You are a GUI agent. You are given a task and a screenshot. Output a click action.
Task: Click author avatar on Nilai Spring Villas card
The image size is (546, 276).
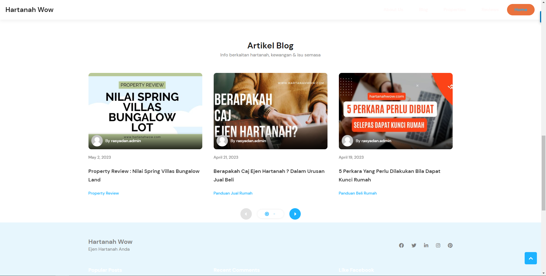click(97, 141)
